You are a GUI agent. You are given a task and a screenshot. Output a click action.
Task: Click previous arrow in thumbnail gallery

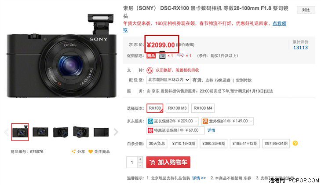6,132
